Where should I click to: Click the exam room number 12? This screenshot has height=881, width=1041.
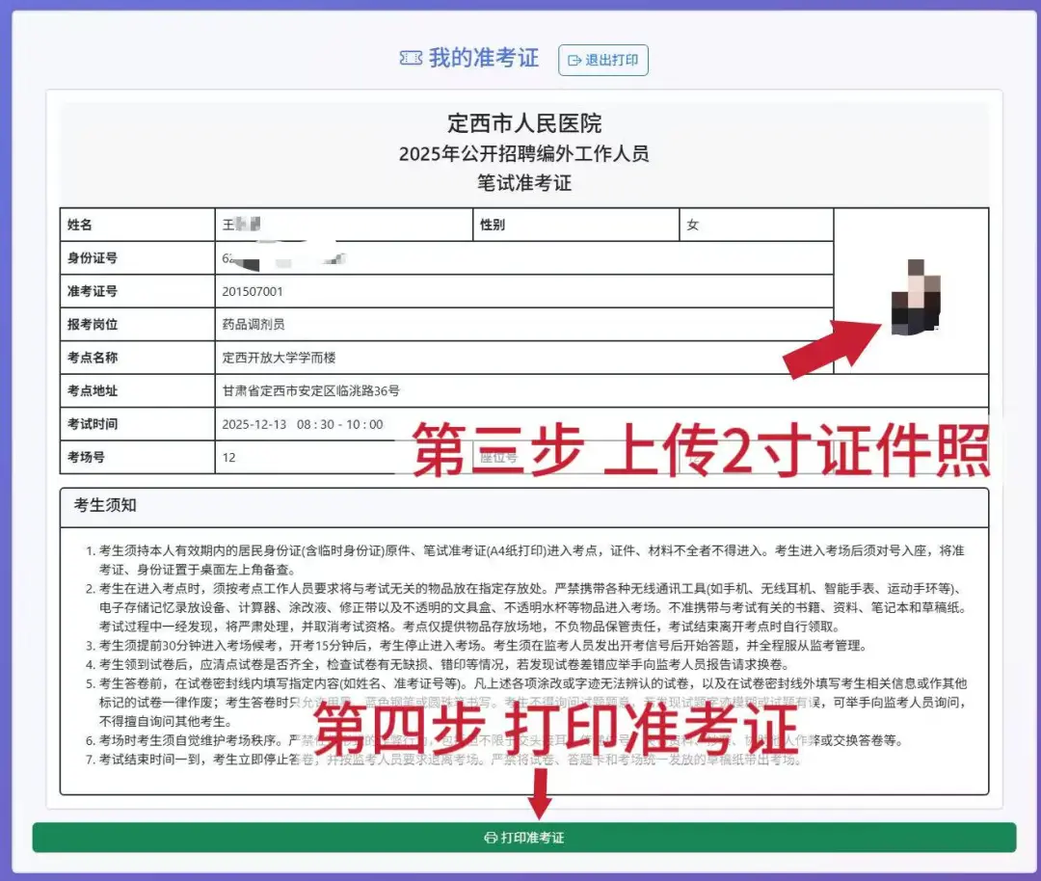pos(229,457)
